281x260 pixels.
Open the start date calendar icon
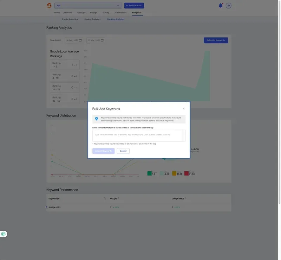click(80, 40)
